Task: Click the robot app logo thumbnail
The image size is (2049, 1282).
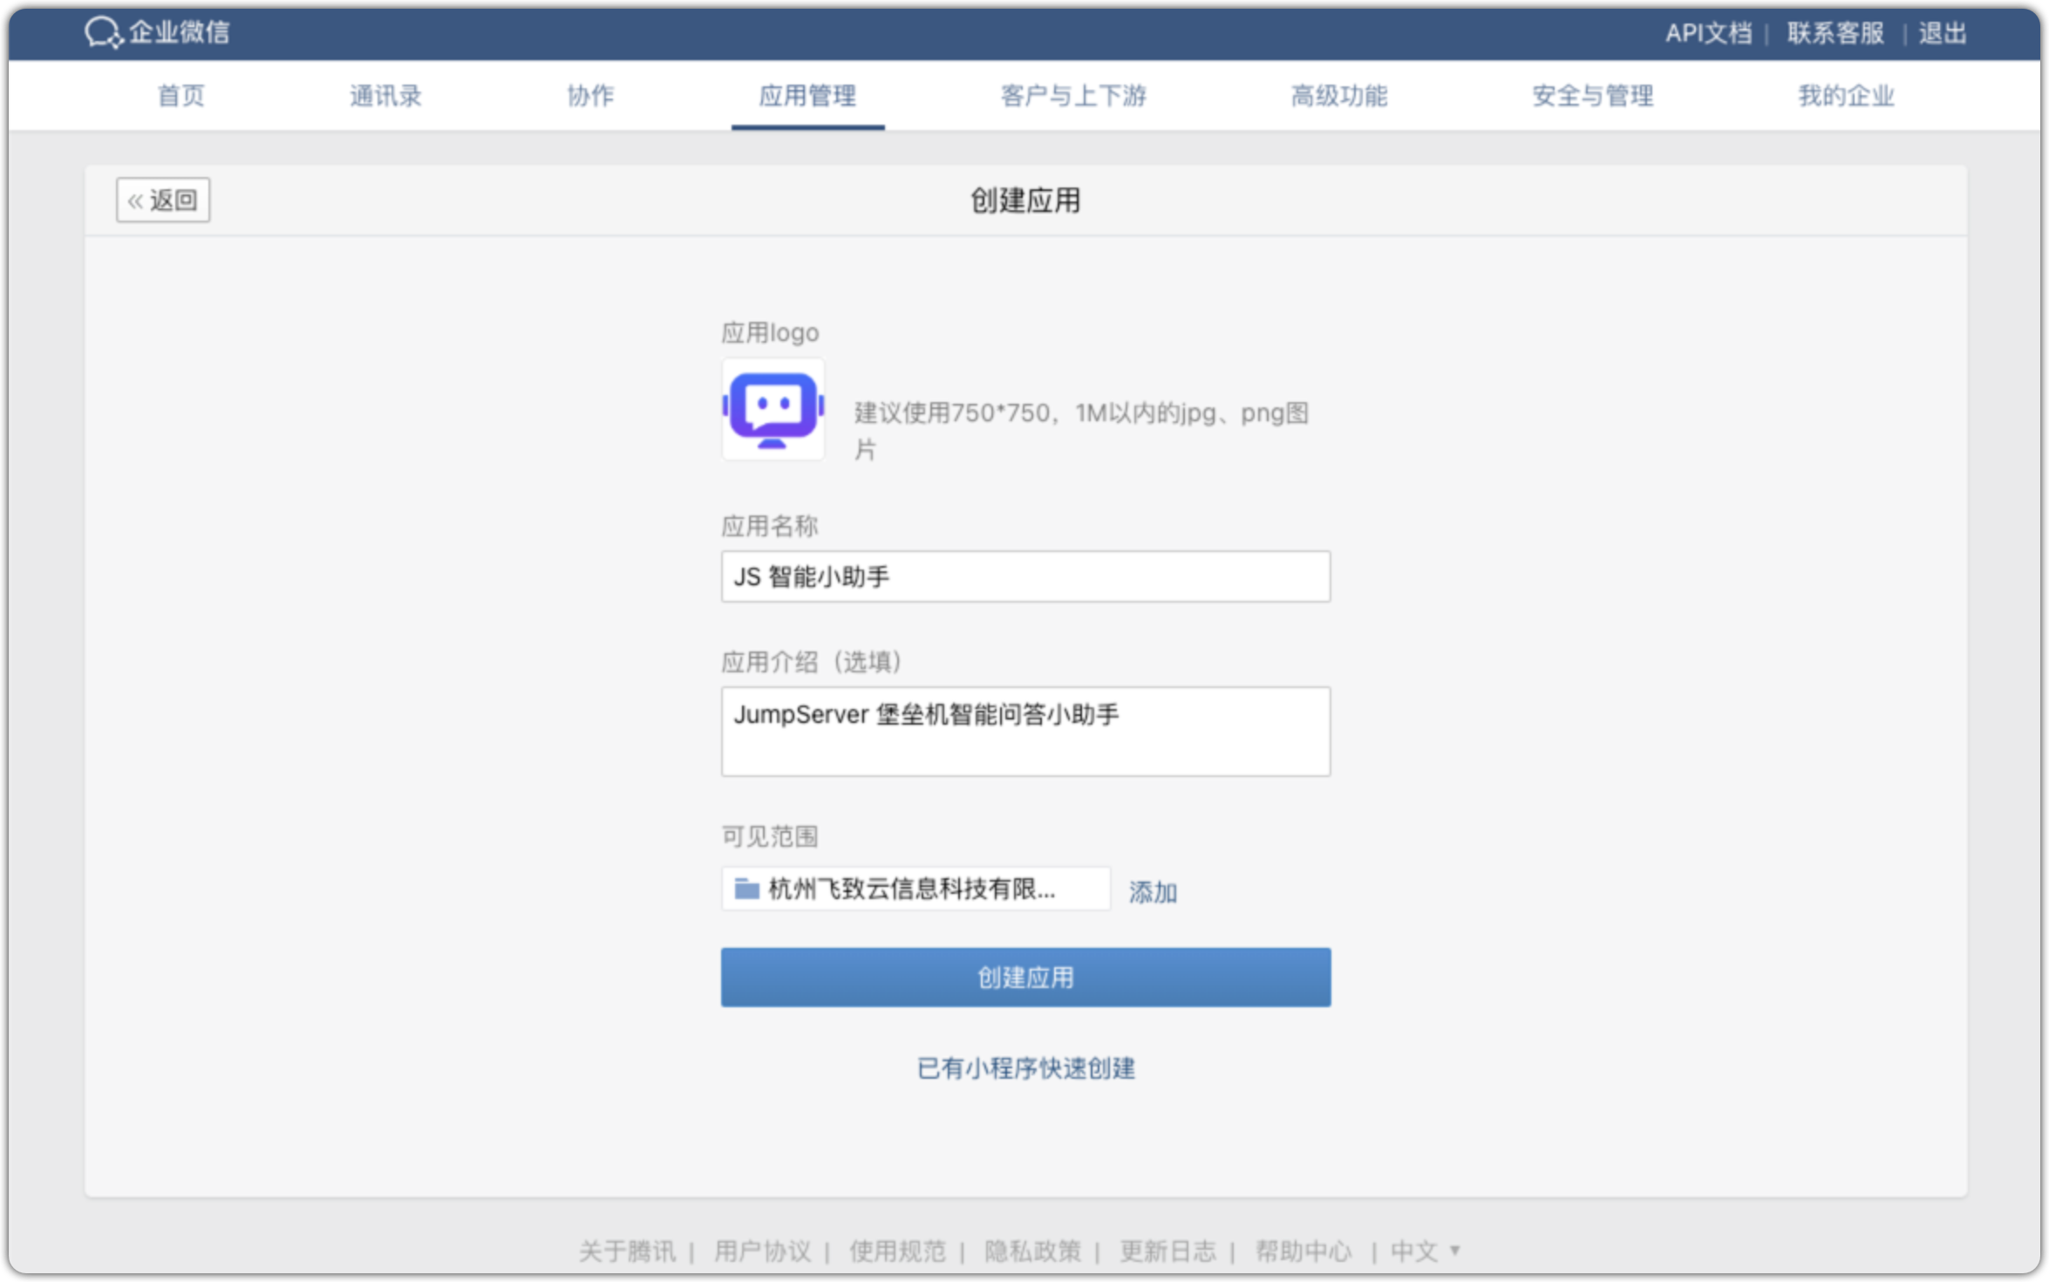Action: (773, 408)
